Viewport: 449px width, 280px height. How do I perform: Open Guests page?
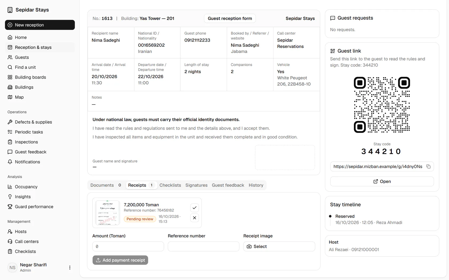tap(40, 57)
